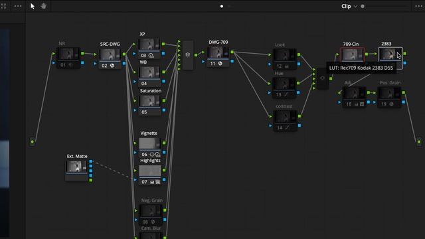Click the DWG-709 node label
This screenshot has height=239, width=425.
[x=218, y=42]
